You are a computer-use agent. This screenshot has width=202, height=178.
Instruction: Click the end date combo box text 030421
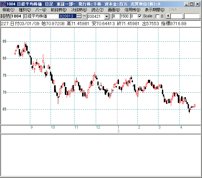click(96, 17)
